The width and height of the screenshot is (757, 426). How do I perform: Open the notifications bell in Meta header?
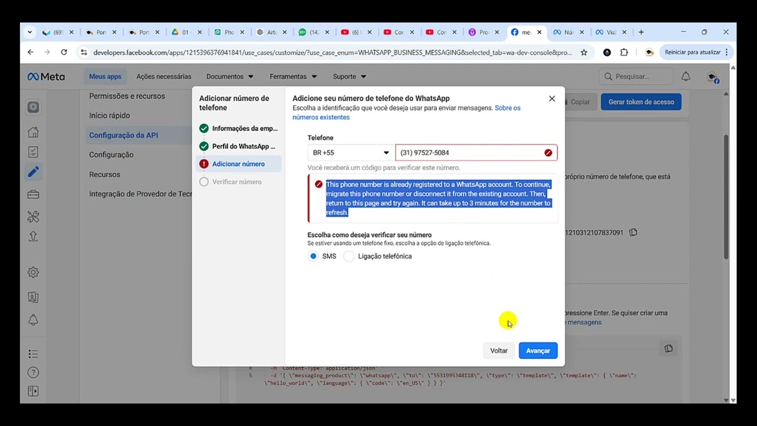point(685,76)
